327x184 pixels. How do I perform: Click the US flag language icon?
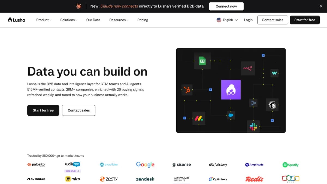219,20
